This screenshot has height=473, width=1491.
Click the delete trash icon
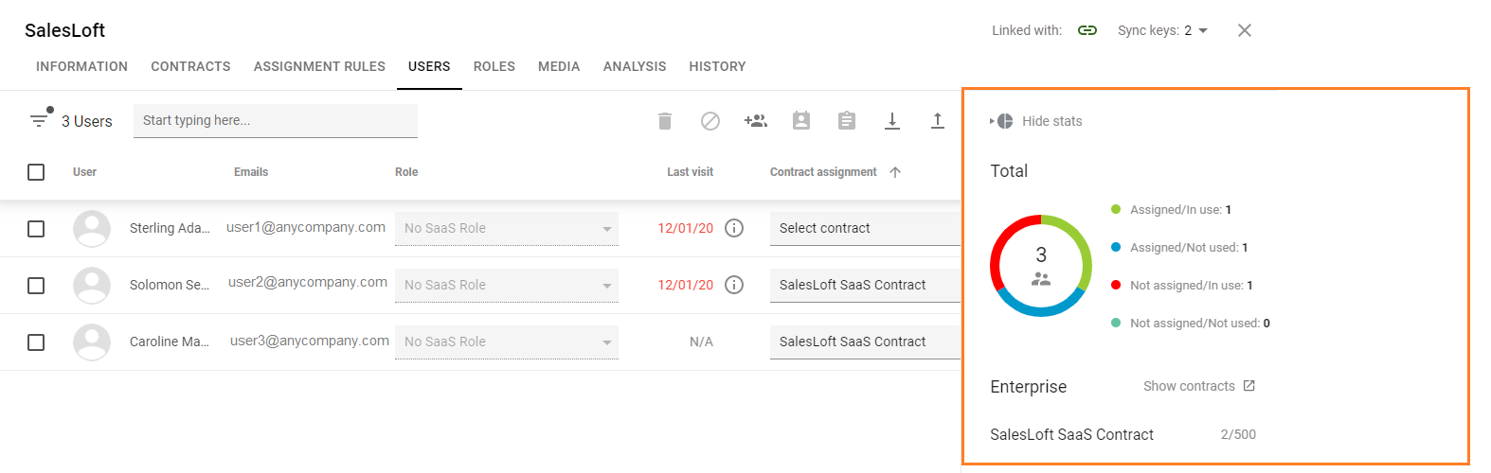coord(665,121)
